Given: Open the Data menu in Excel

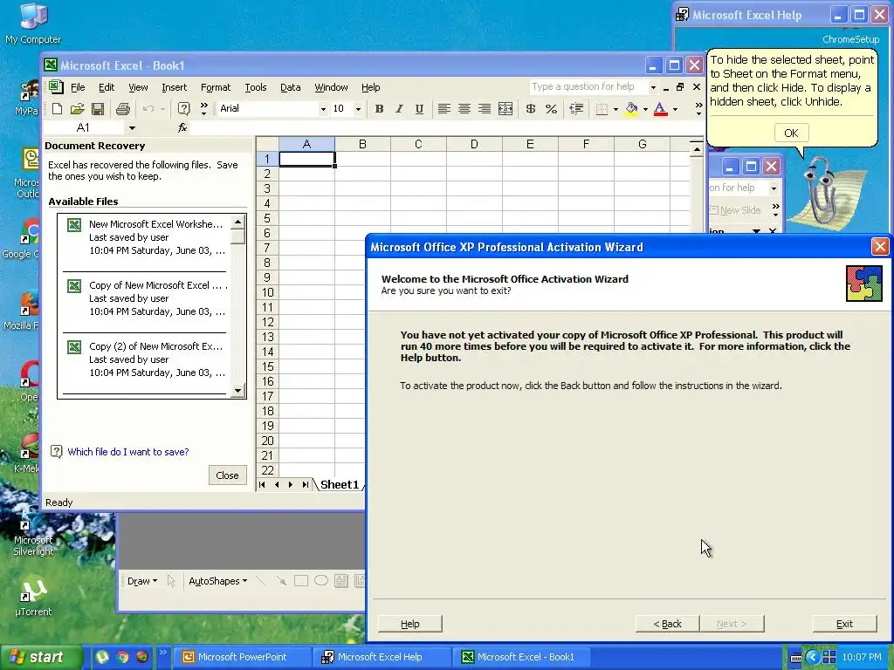Looking at the screenshot, I should coord(290,87).
